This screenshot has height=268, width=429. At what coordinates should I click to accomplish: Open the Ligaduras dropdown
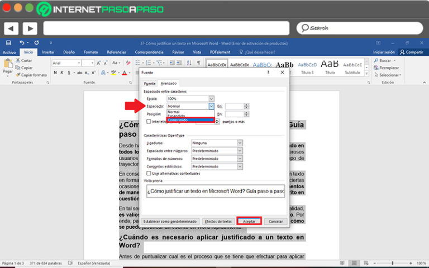coord(240,143)
